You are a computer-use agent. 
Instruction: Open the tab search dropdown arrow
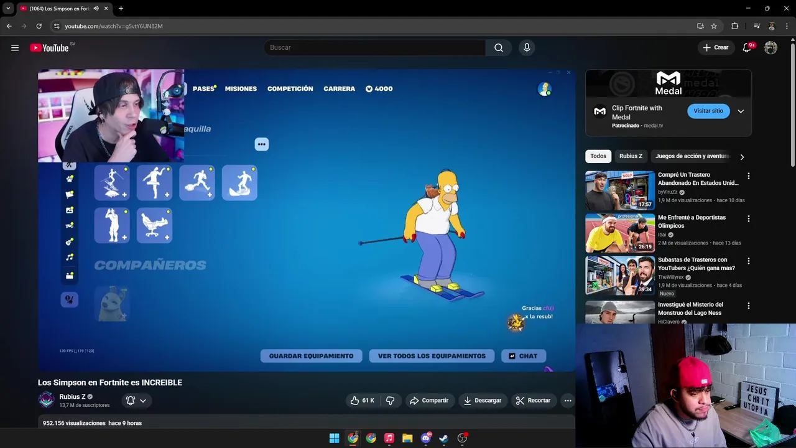pyautogui.click(x=8, y=9)
